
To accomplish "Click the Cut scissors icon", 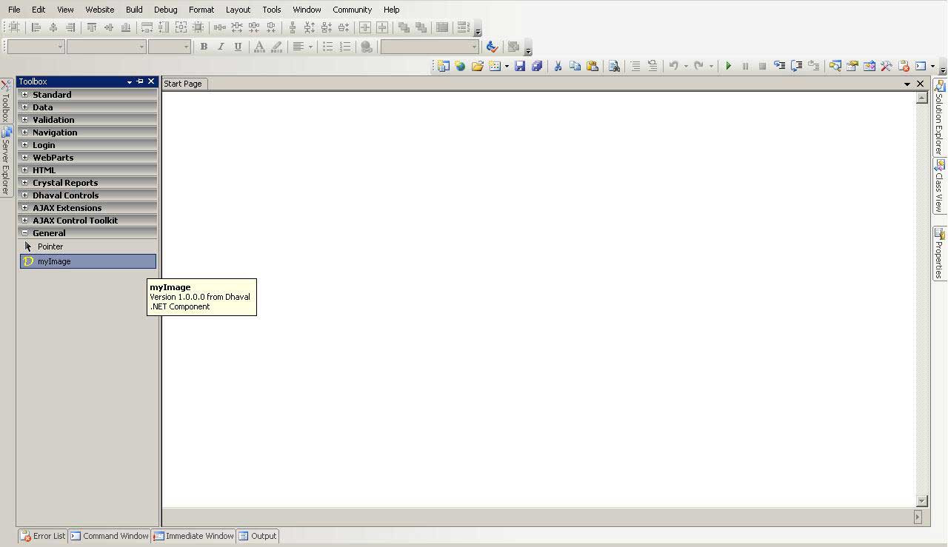I will pos(558,66).
